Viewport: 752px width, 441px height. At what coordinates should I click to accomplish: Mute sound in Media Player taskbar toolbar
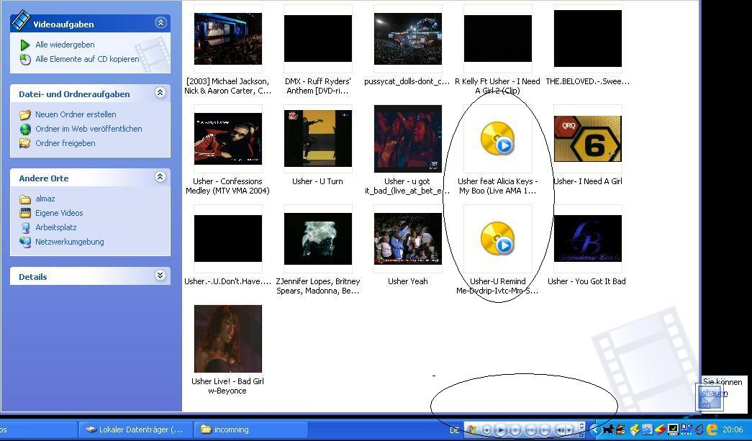[561, 430]
